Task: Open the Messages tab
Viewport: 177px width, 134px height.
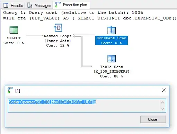Action: (39, 5)
